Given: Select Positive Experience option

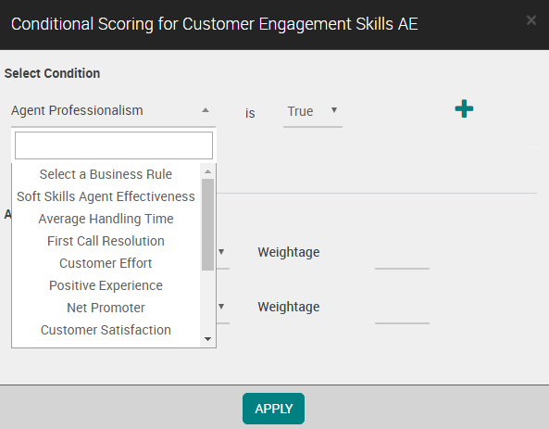Looking at the screenshot, I should pos(106,285).
